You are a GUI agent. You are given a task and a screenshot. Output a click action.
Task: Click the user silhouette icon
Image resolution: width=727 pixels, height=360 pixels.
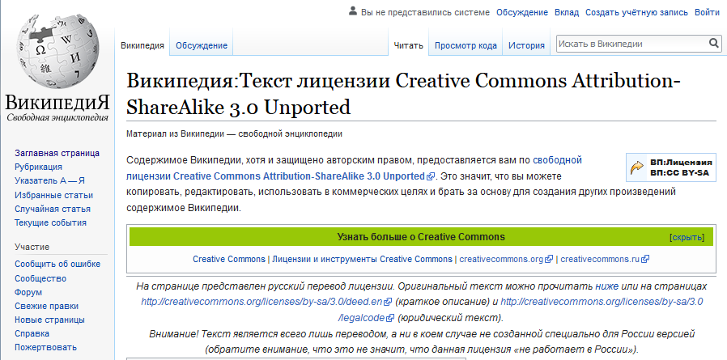coord(353,11)
